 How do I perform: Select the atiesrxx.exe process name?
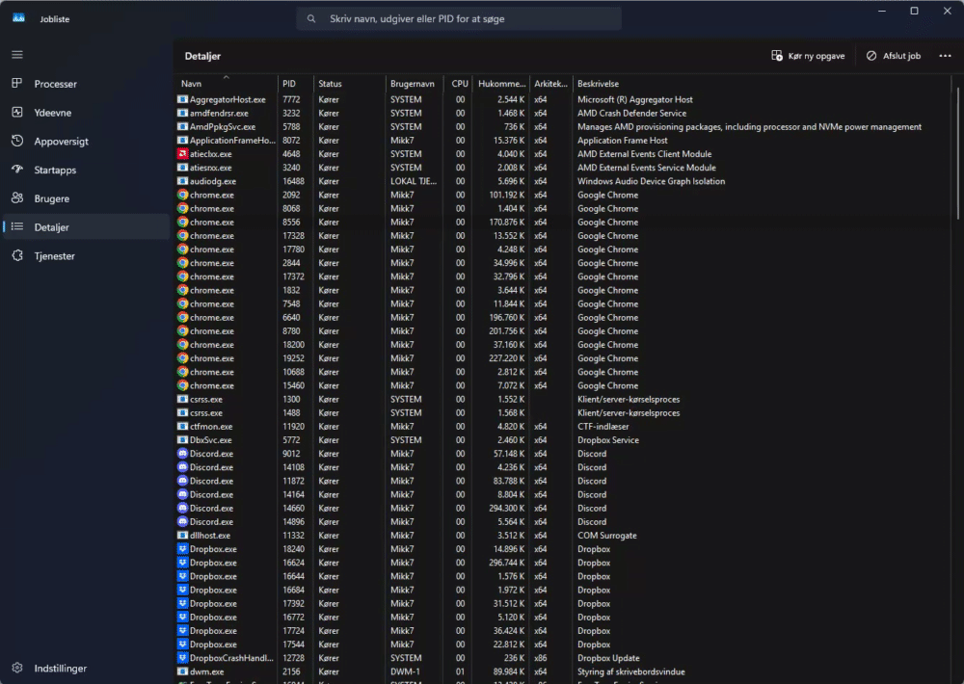[x=211, y=168]
